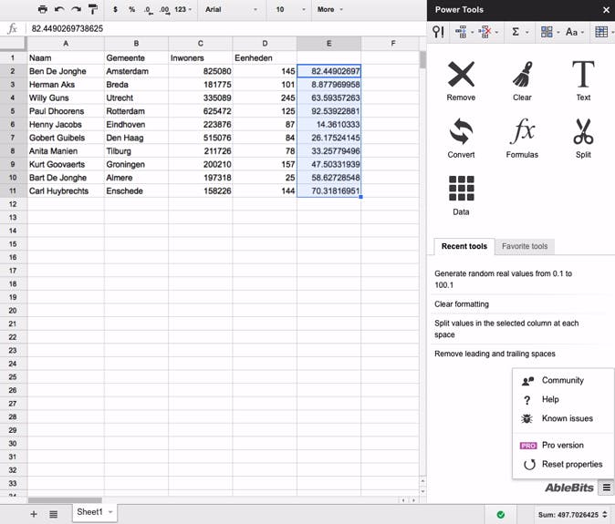Click the Aa text case icon
The height and width of the screenshot is (524, 615).
[x=571, y=32]
